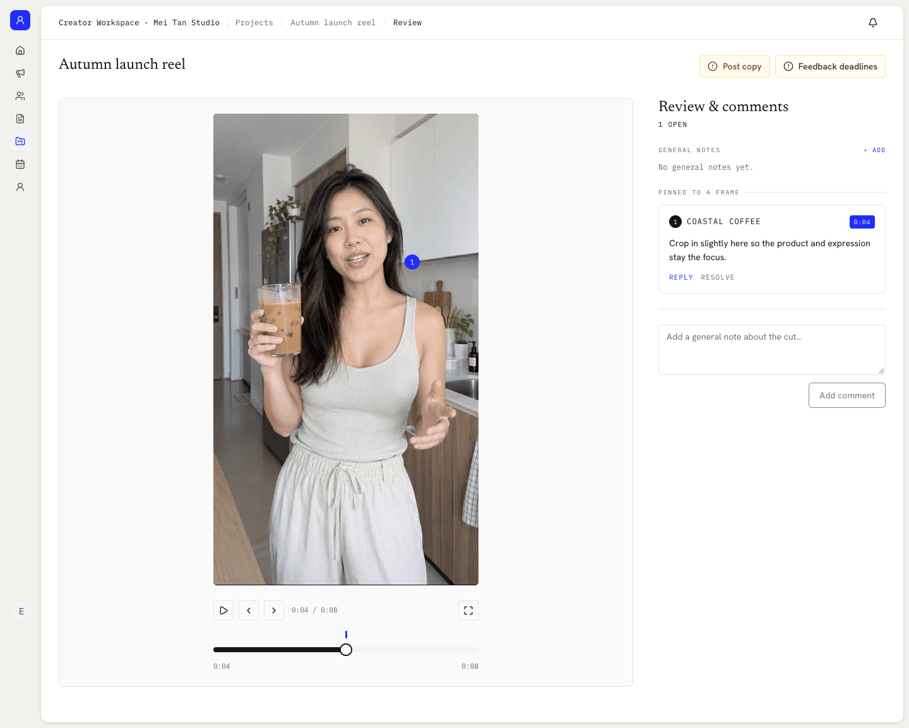Screen dimensions: 909x728
Task: Click the blue comment marker above timeline
Action: [346, 635]
